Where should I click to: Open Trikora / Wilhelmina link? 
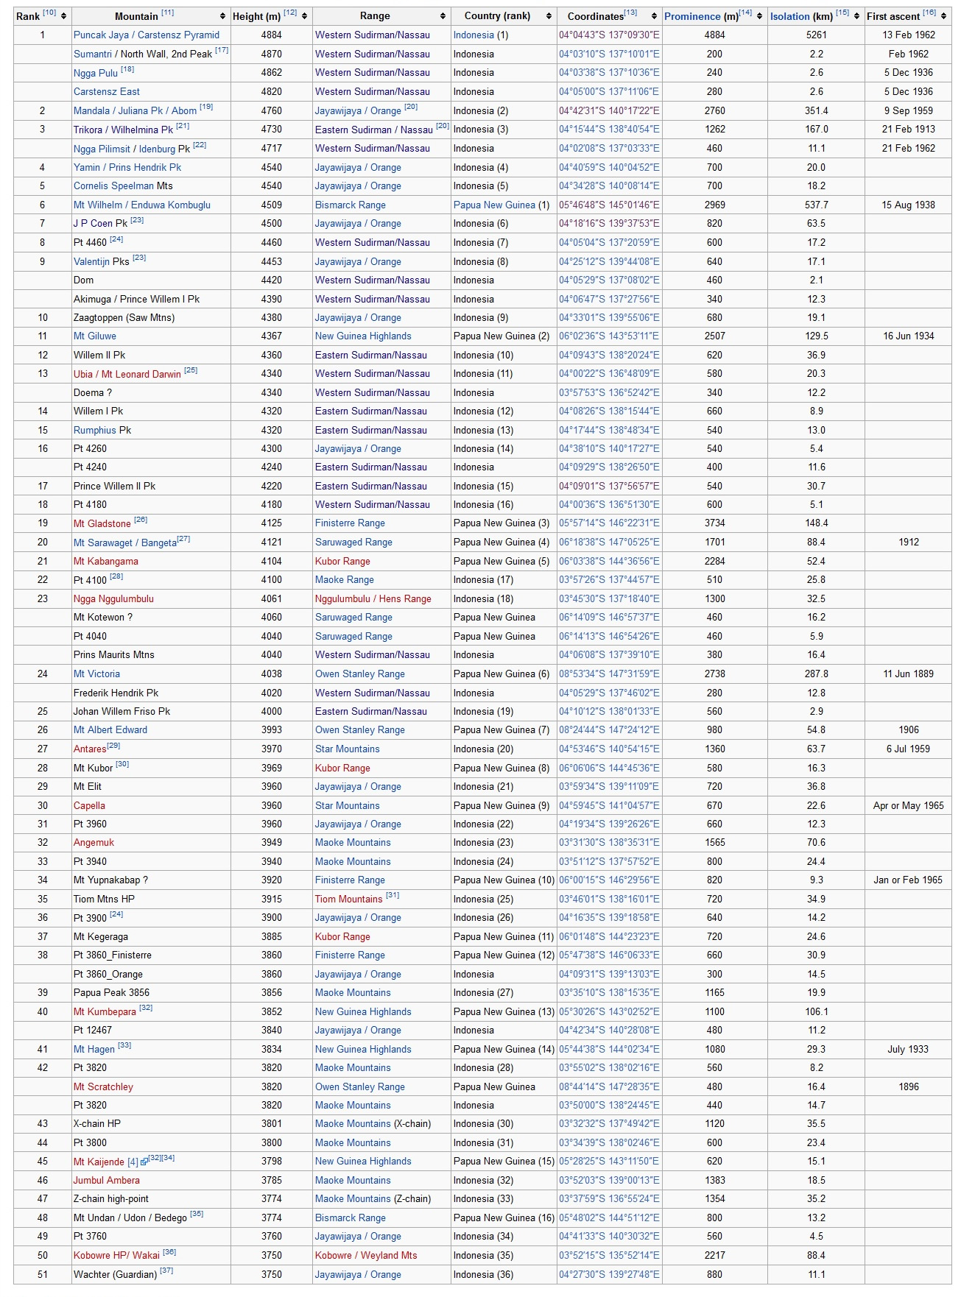123,130
